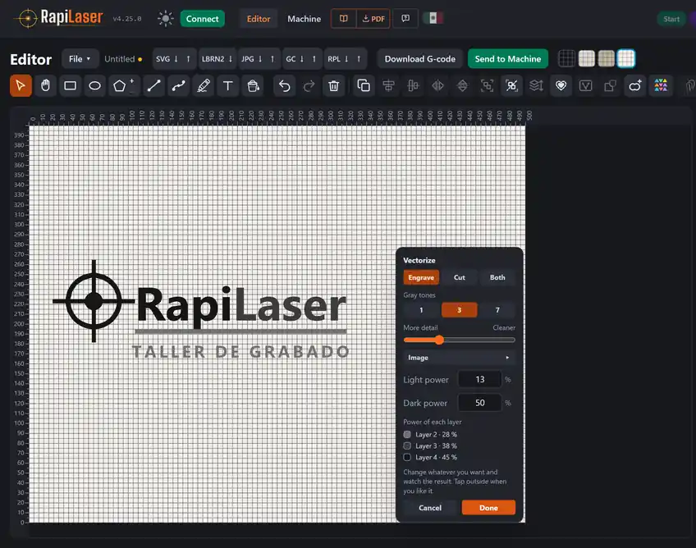Viewport: 696px width, 548px height.
Task: Duplicate the selected object
Action: tap(364, 85)
